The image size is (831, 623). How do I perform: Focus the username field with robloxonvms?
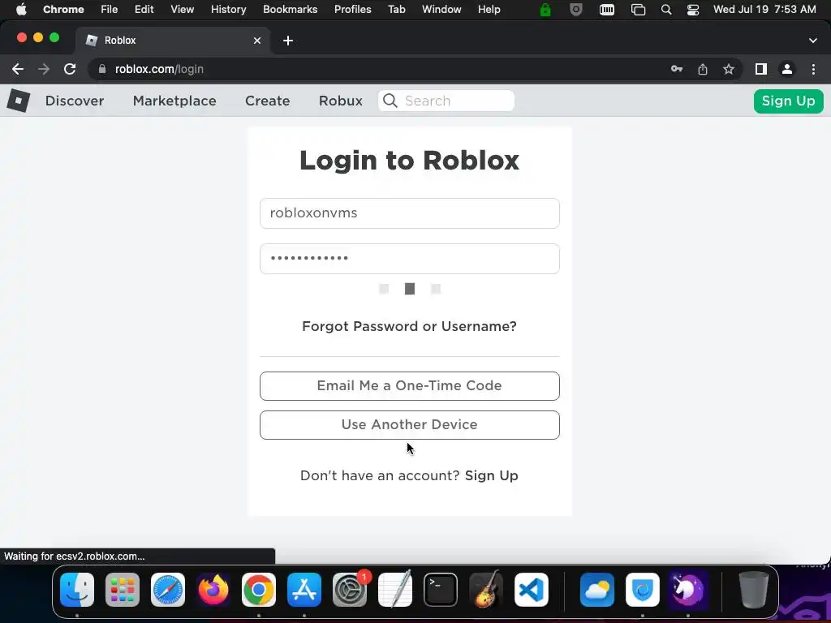click(x=409, y=213)
